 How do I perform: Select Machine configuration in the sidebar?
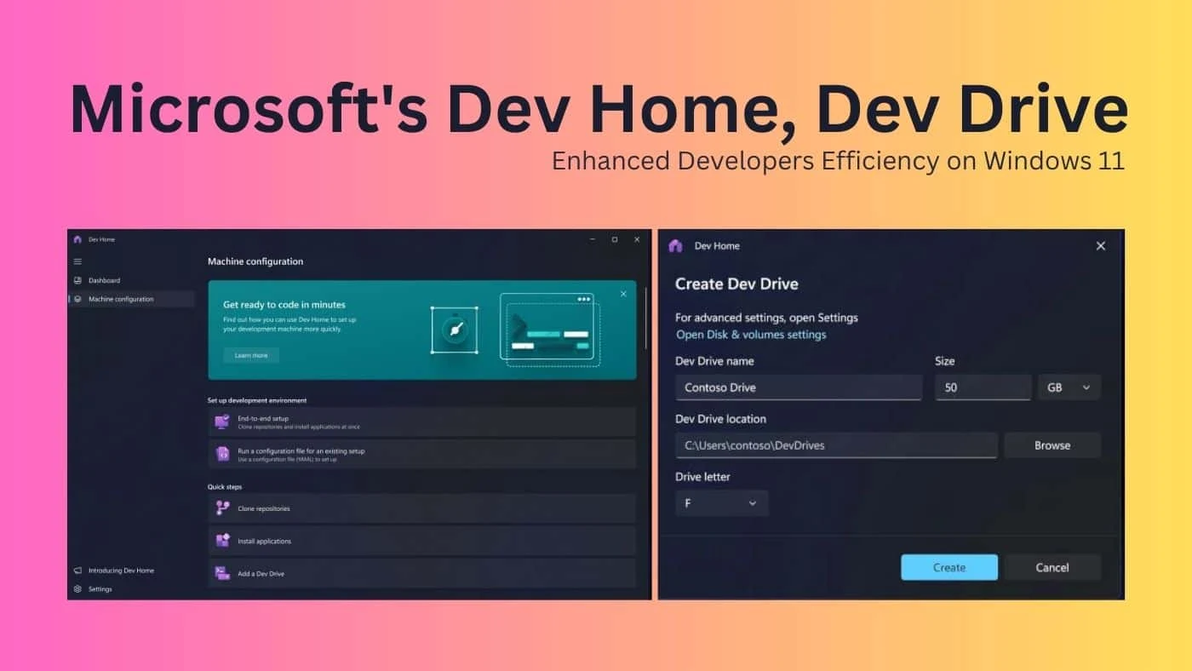(x=132, y=299)
